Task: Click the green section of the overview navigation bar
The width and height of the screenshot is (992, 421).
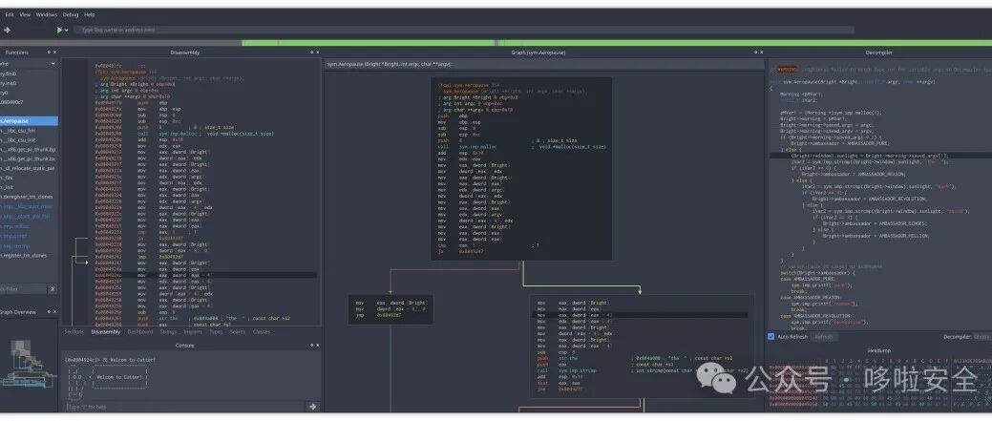Action: point(617,43)
